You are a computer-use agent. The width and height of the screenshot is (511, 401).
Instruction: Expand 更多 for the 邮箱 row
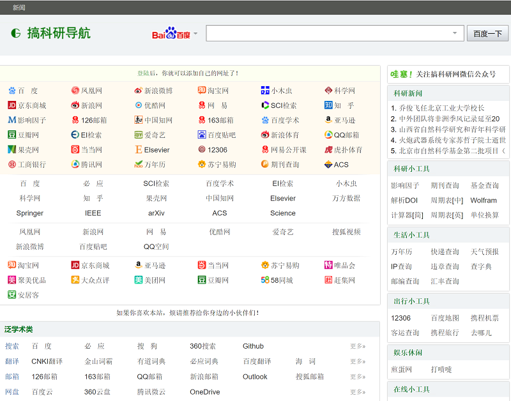coord(358,377)
